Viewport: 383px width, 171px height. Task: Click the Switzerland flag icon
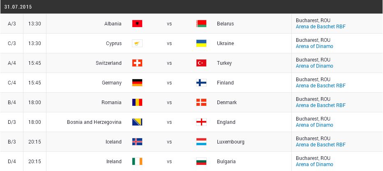point(137,63)
